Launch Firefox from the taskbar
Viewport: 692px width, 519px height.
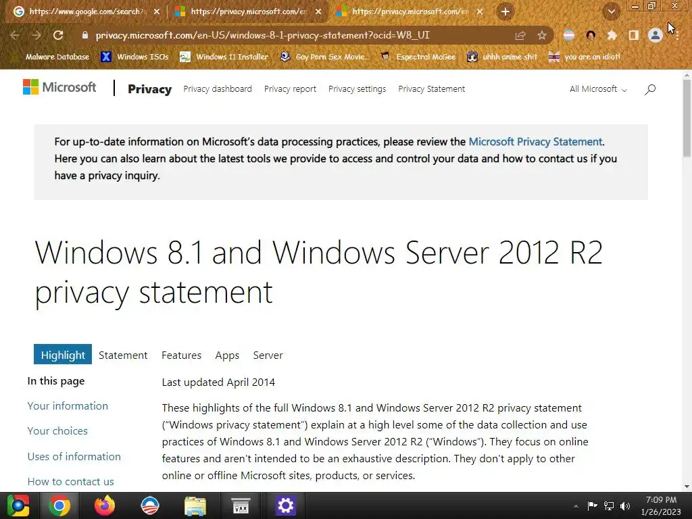(x=105, y=505)
